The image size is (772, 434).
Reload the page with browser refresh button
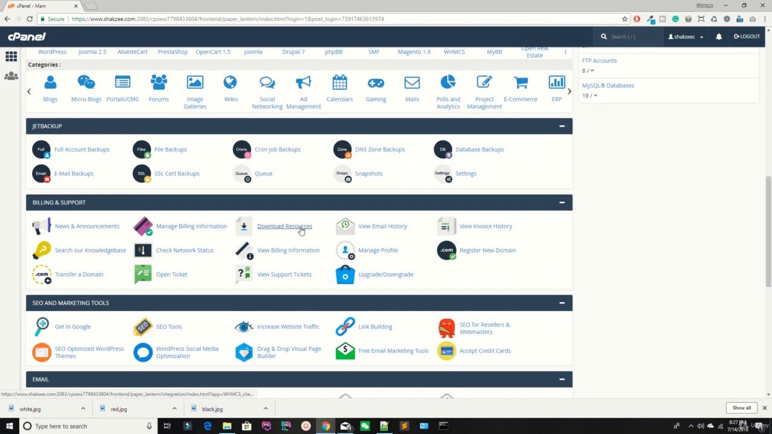coord(30,19)
